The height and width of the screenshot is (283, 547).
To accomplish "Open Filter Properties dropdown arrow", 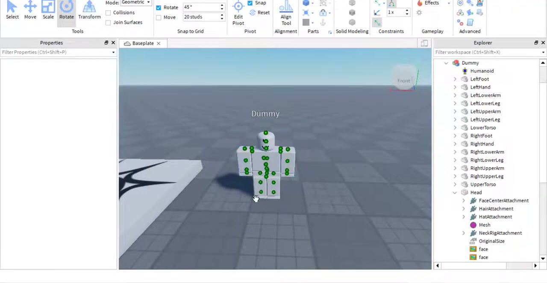I will 113,52.
